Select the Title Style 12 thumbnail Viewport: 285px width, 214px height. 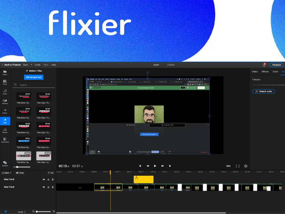tap(44, 126)
